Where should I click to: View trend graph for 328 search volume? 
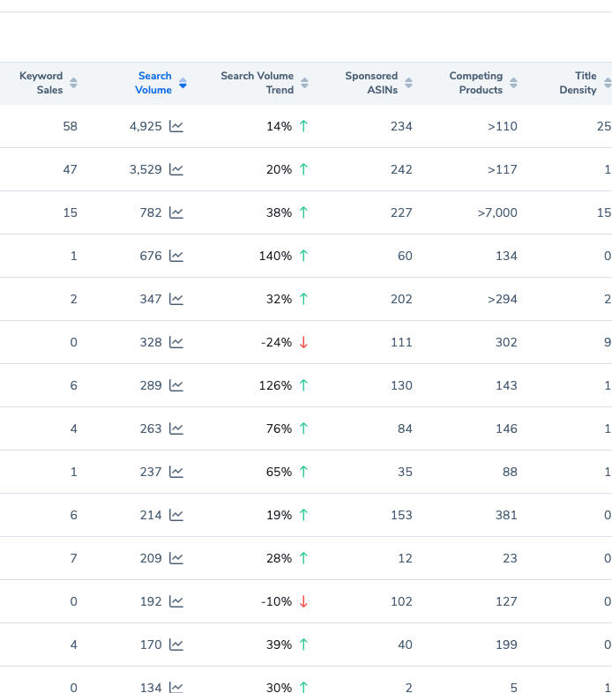tap(176, 342)
